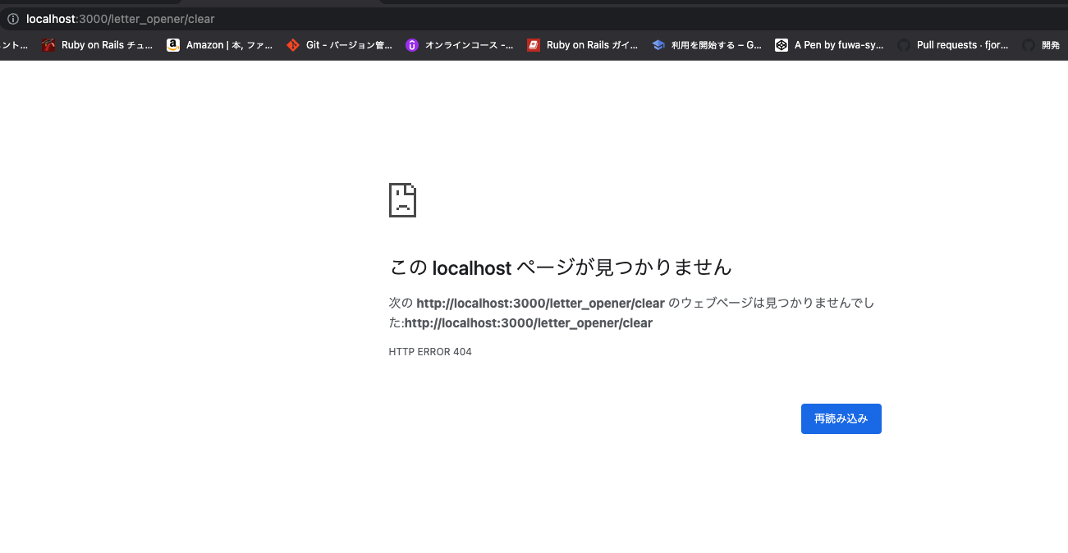Click the address bar showing localhost:3000/letter_opener/clear
This screenshot has height=553, width=1068.
(x=119, y=18)
